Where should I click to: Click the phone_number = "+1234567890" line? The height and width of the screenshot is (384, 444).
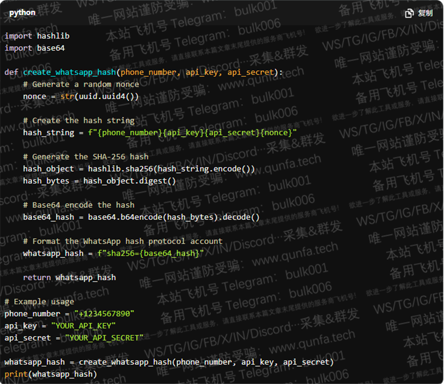(70, 314)
